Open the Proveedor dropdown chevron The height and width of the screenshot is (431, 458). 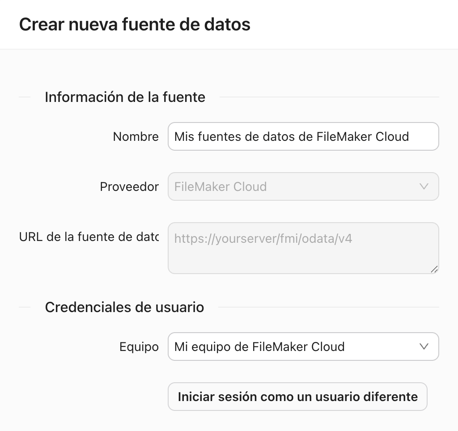pos(424,186)
